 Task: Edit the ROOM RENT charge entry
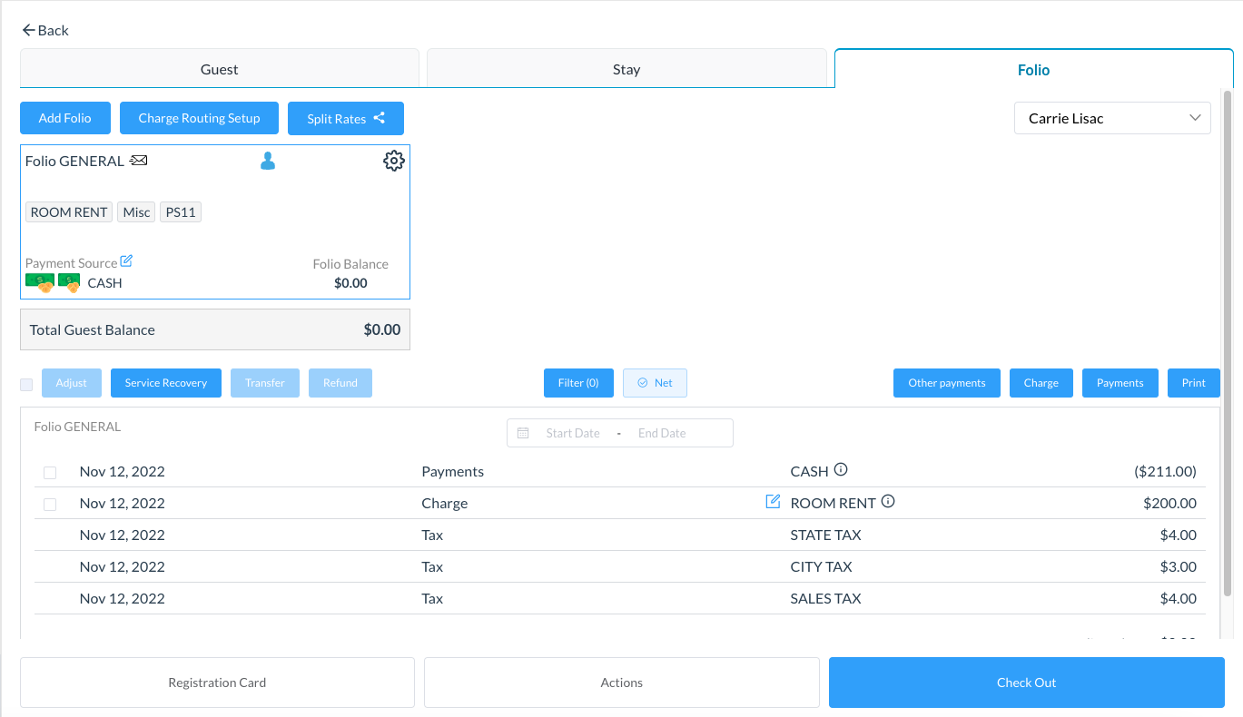click(x=773, y=502)
